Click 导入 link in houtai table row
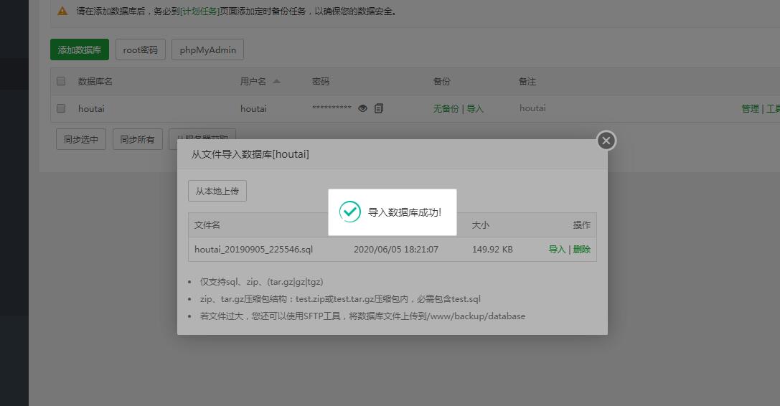Image resolution: width=780 pixels, height=406 pixels. (x=475, y=108)
